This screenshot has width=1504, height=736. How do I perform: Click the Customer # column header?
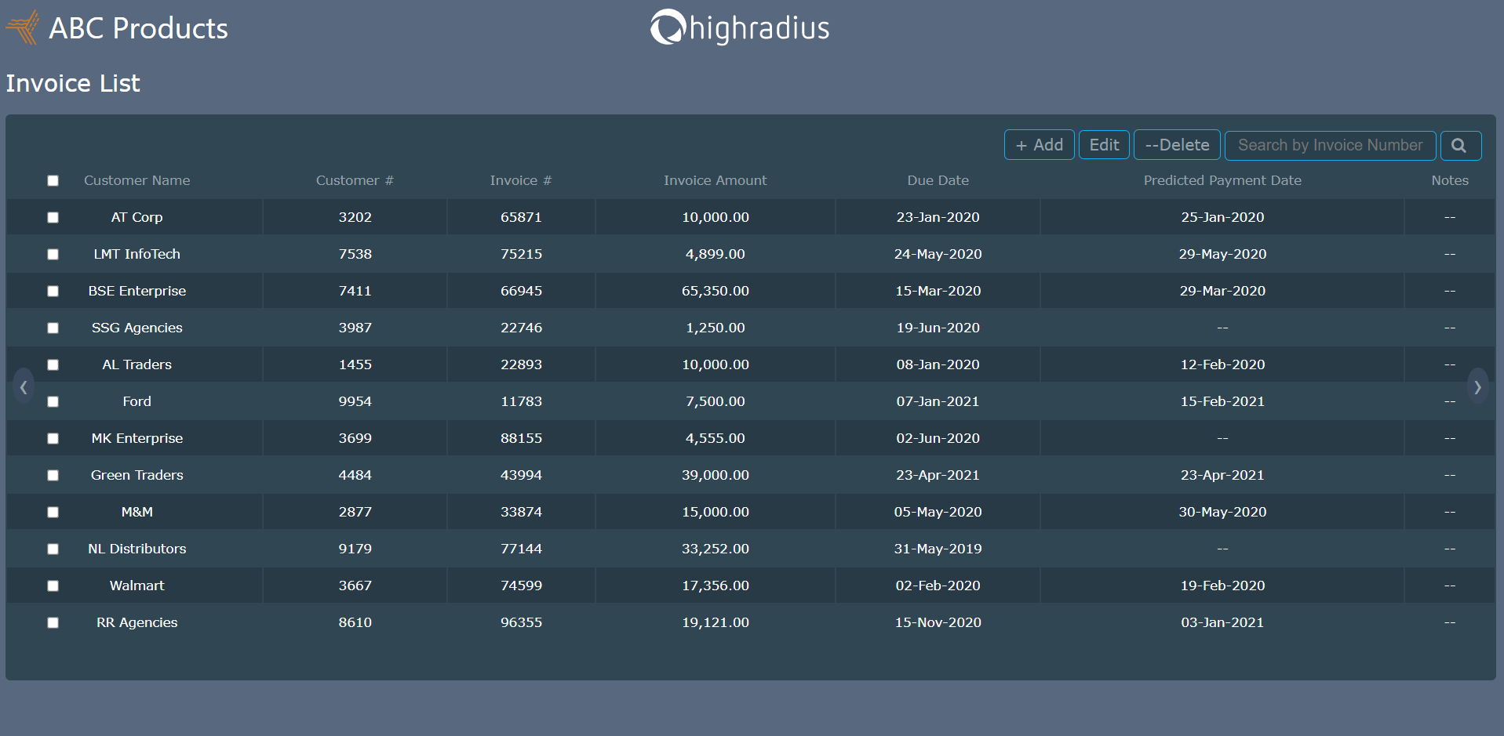tap(355, 180)
